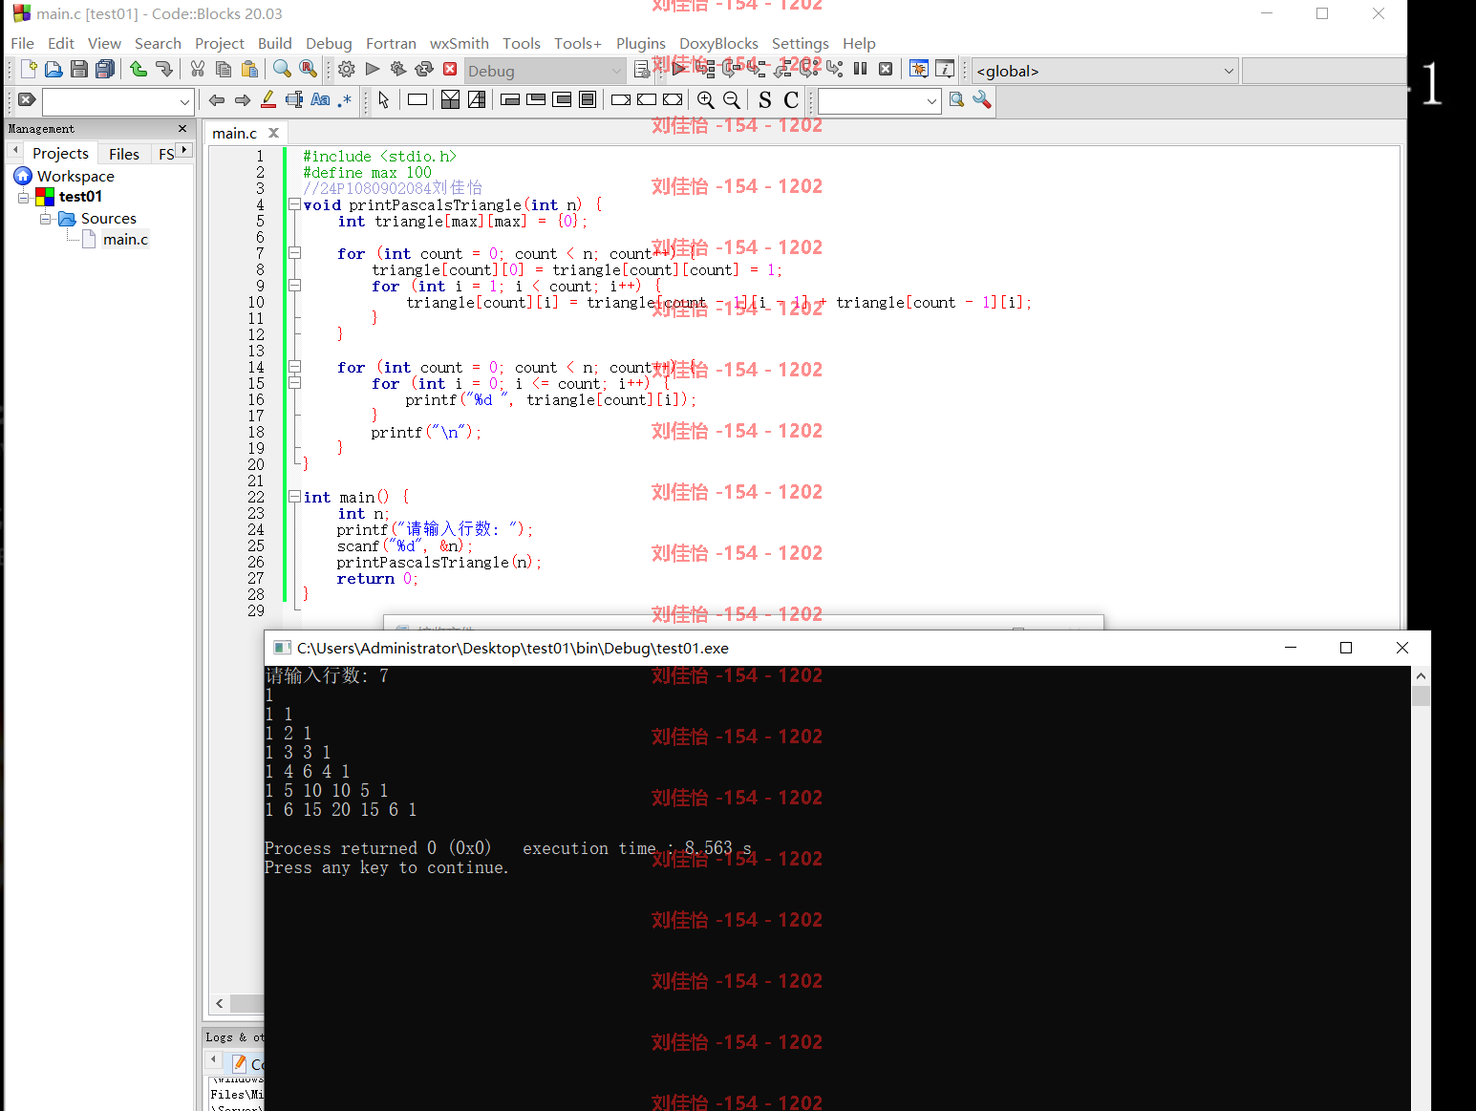Image resolution: width=1476 pixels, height=1111 pixels.
Task: Expand the search combo box dropdown
Action: (931, 101)
